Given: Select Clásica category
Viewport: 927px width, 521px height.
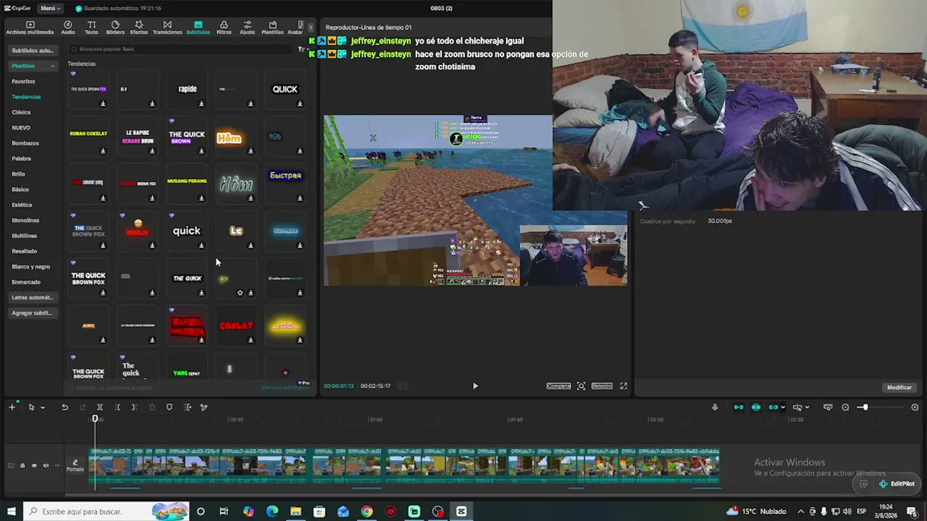Looking at the screenshot, I should (x=21, y=112).
